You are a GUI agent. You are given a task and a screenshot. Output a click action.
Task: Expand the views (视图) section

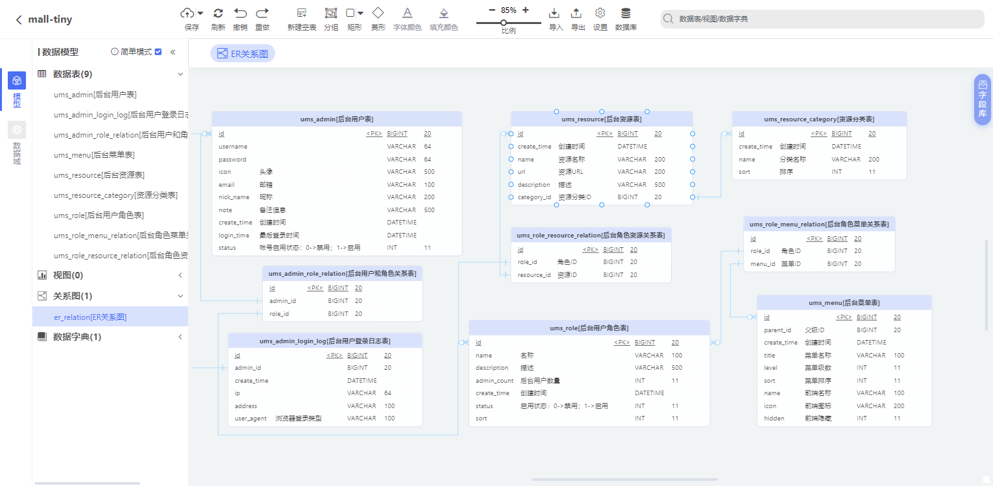pos(180,276)
